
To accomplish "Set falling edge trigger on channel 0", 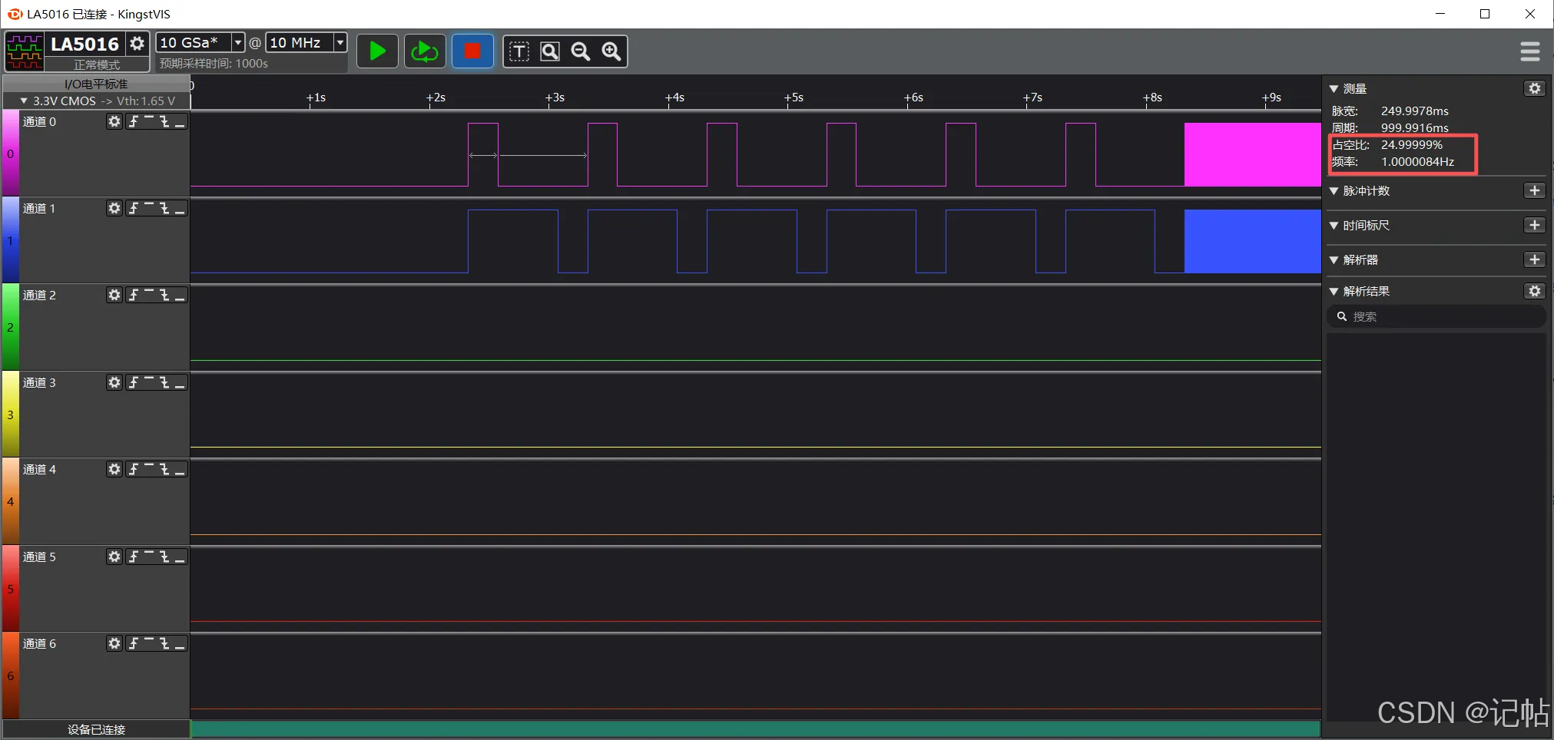I will [164, 121].
